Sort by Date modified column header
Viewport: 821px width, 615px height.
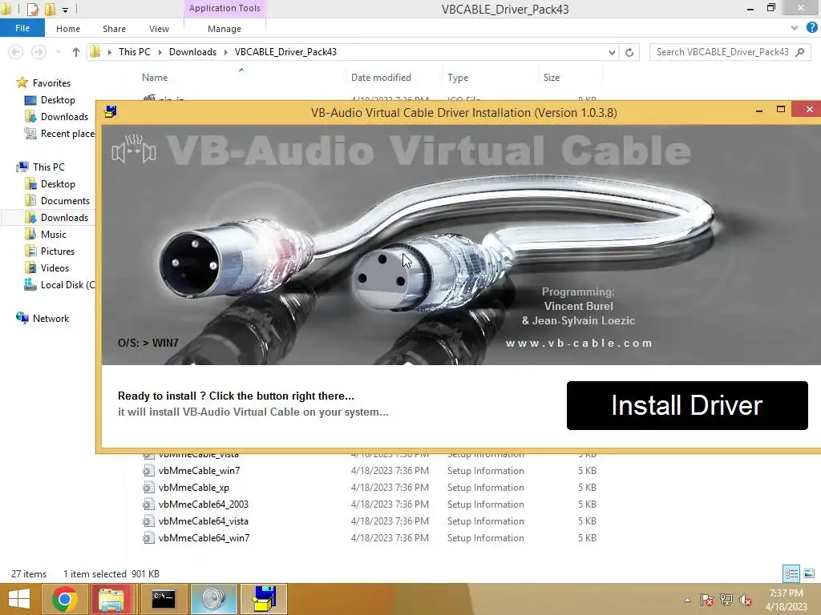click(381, 78)
